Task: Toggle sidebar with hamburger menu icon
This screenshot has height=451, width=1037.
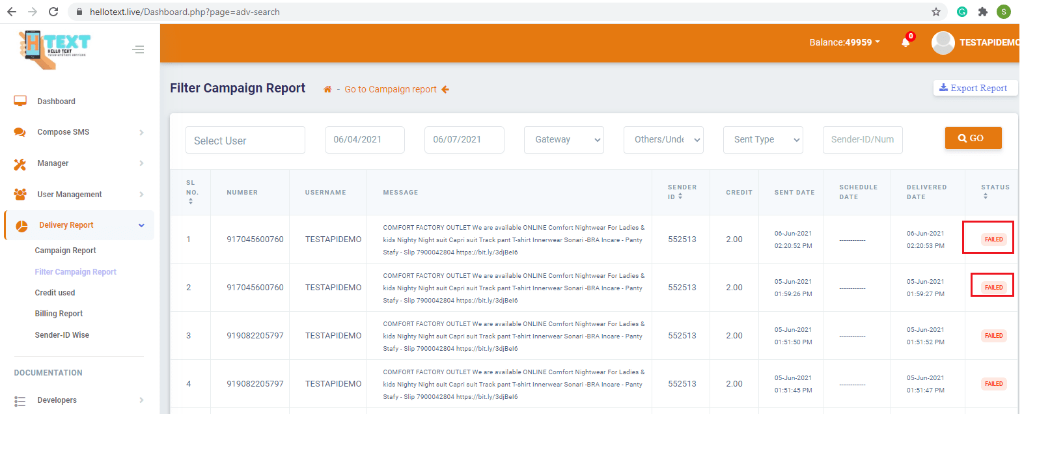Action: pos(138,49)
